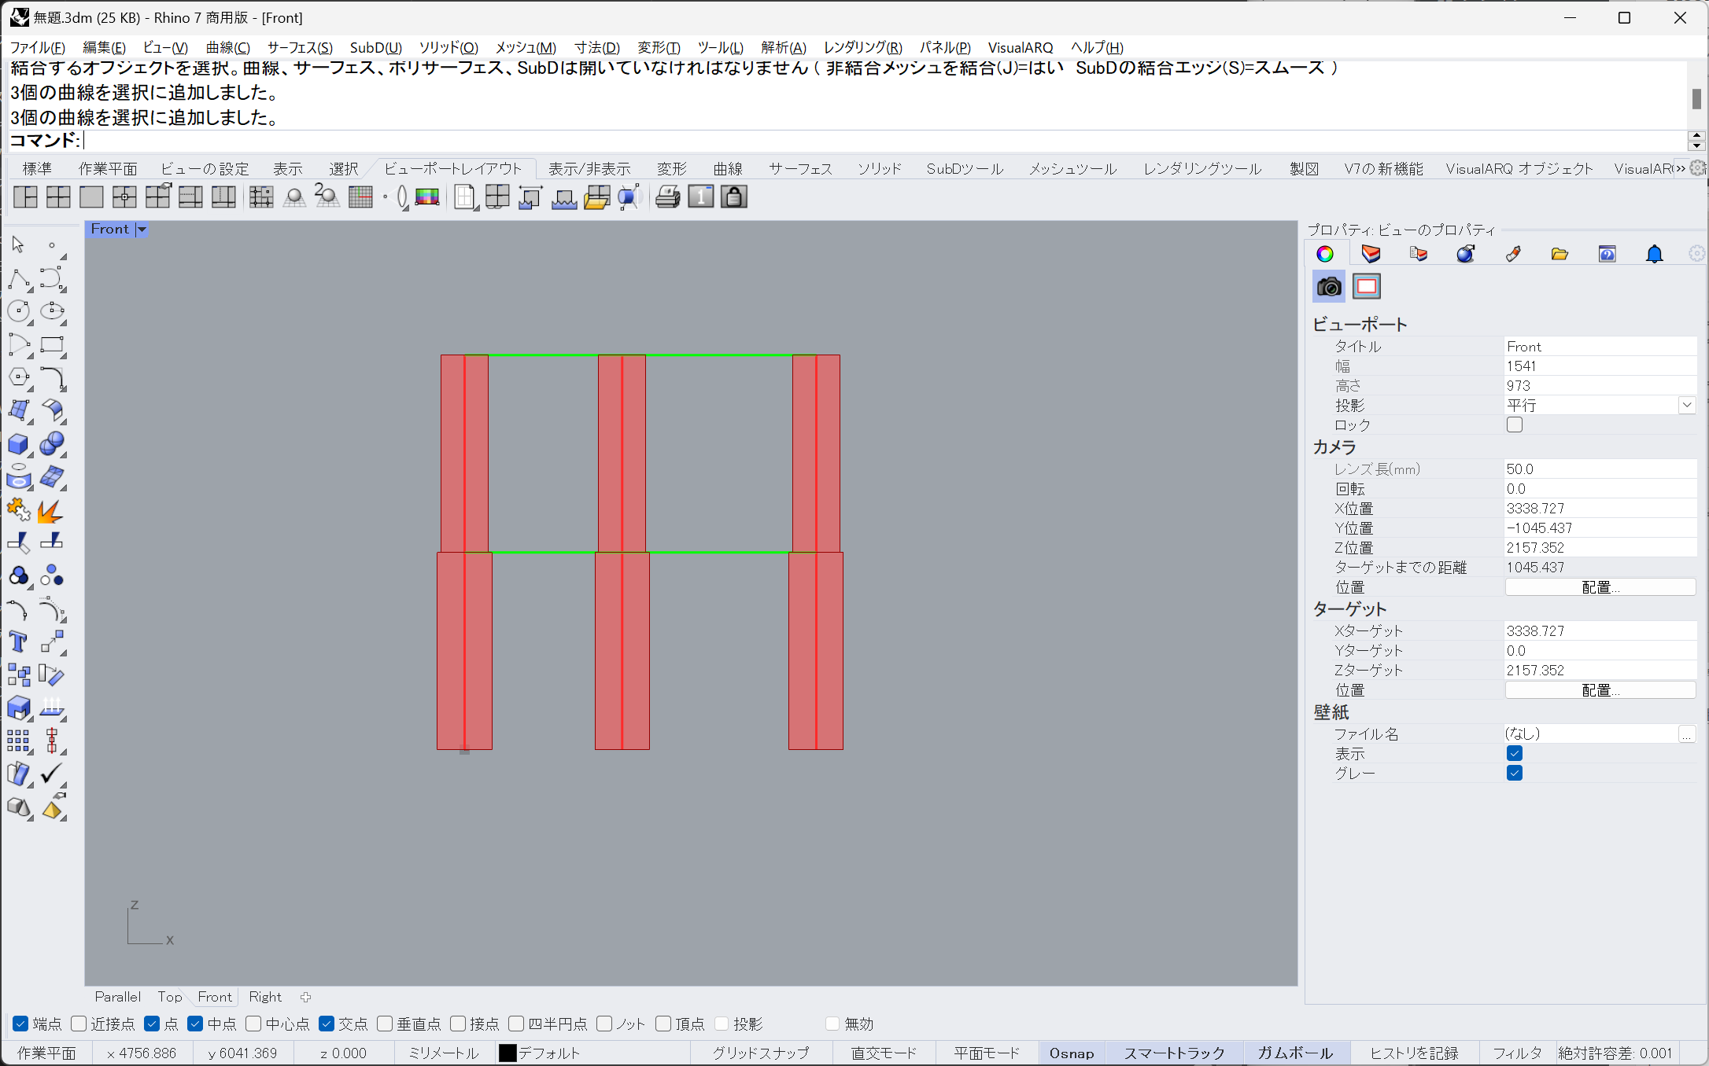Image resolution: width=1709 pixels, height=1066 pixels.
Task: Click the checkmark icon in the left toolbar
Action: click(52, 774)
